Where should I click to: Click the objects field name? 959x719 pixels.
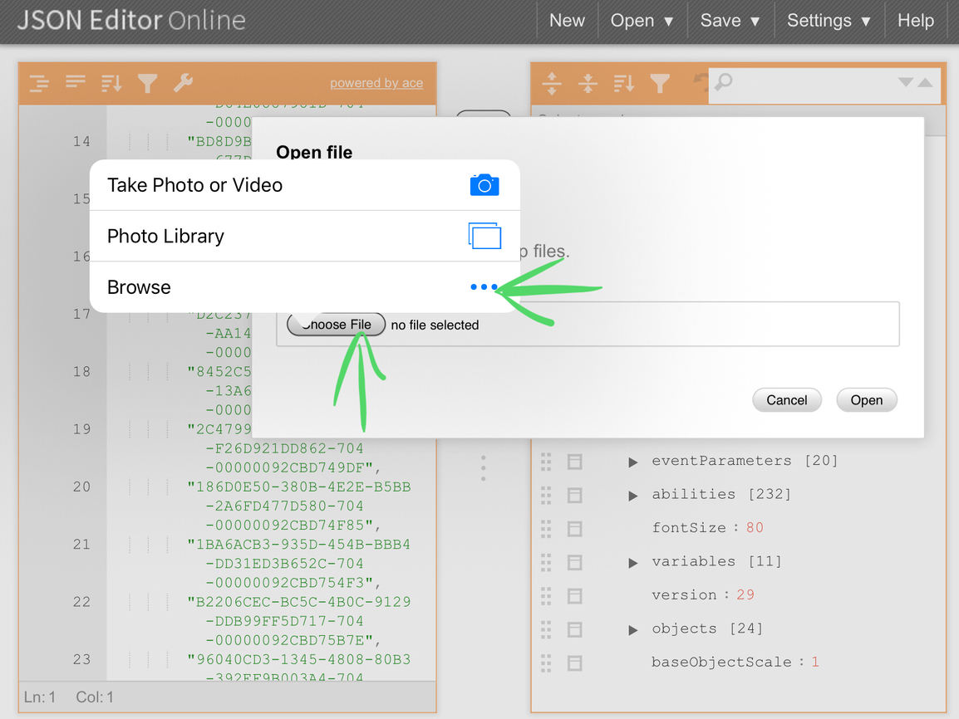[x=684, y=629]
